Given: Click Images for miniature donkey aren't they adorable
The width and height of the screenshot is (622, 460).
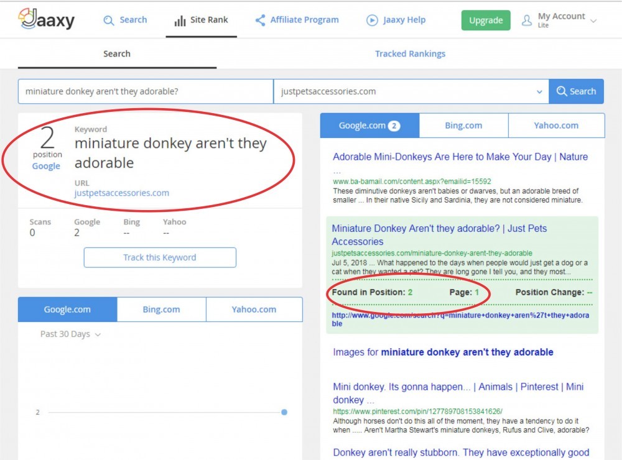Looking at the screenshot, I should pyautogui.click(x=443, y=352).
